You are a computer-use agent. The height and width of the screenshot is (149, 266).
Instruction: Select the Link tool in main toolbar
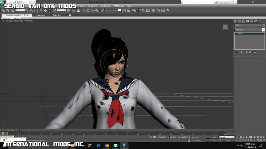[3, 10]
